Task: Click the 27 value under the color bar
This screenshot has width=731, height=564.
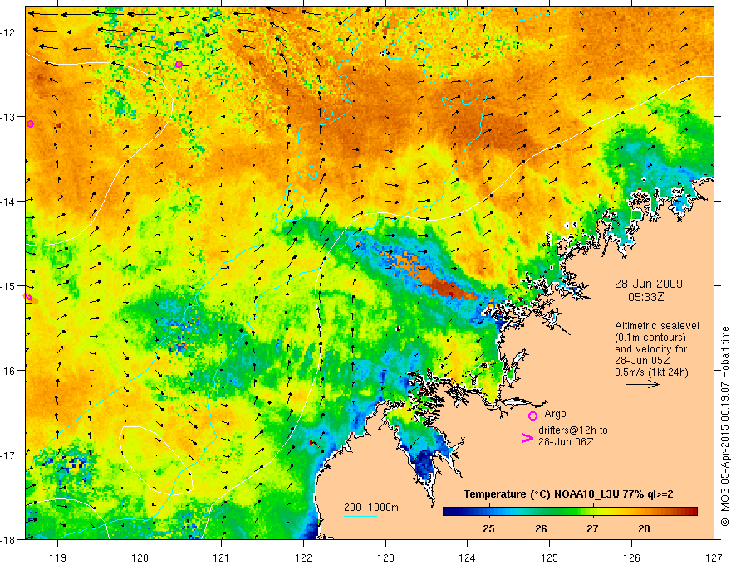Action: (592, 529)
